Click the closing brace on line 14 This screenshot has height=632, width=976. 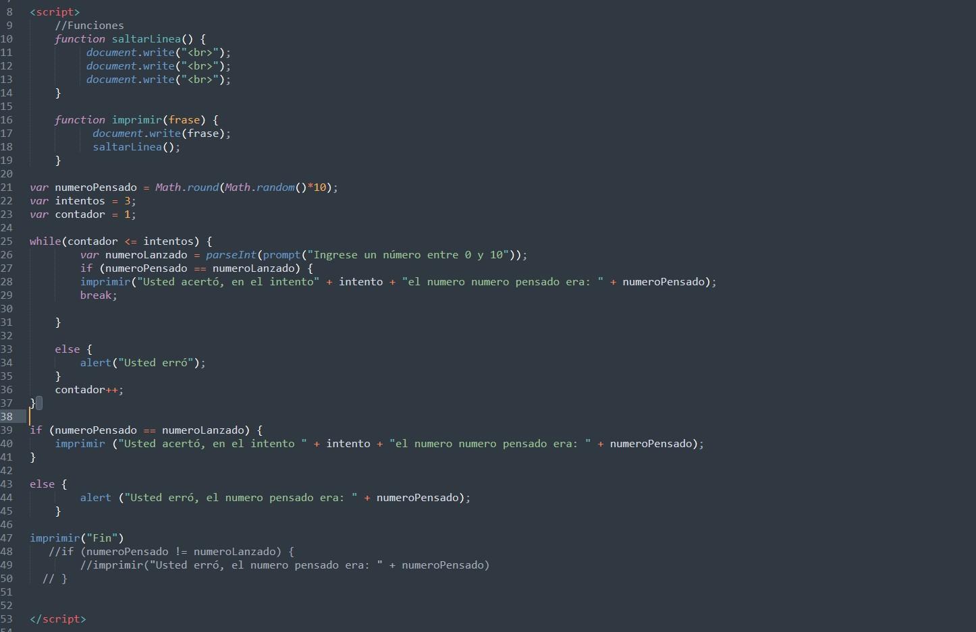[58, 93]
